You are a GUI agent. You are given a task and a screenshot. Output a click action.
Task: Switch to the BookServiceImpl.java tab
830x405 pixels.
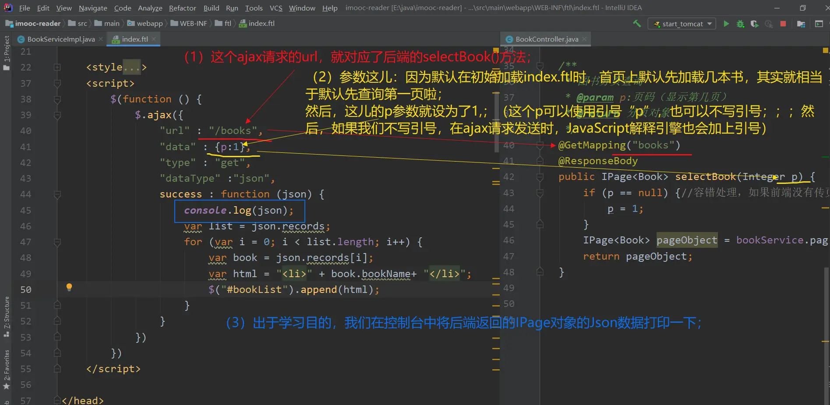[x=61, y=39]
